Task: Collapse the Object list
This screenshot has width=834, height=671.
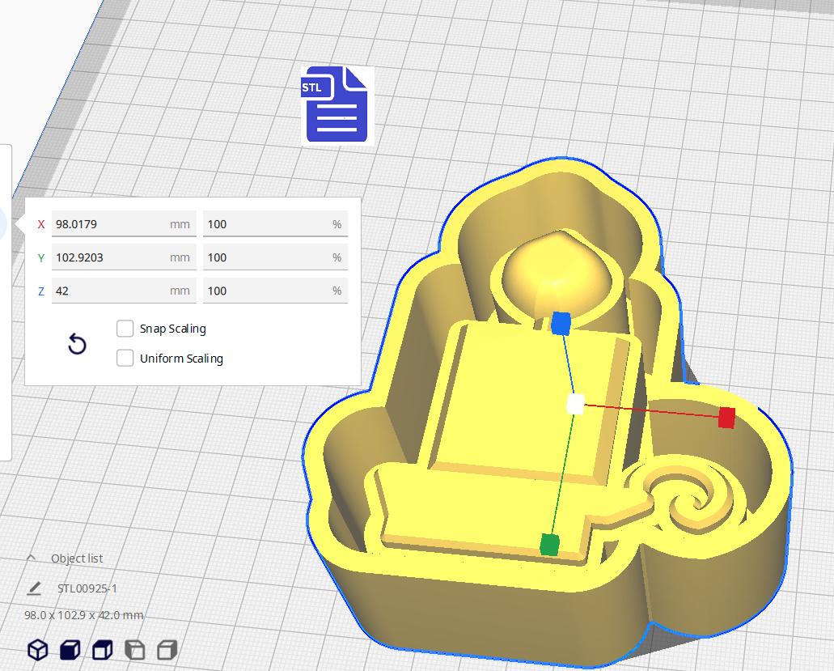Action: 31,558
